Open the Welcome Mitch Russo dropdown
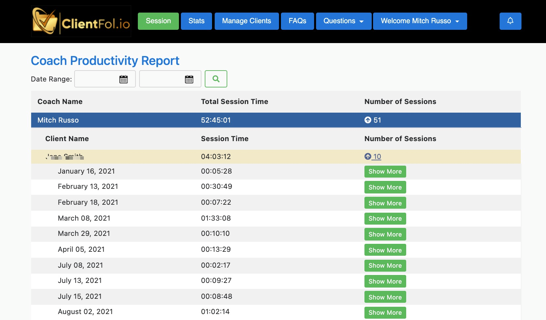This screenshot has height=320, width=546. 420,21
